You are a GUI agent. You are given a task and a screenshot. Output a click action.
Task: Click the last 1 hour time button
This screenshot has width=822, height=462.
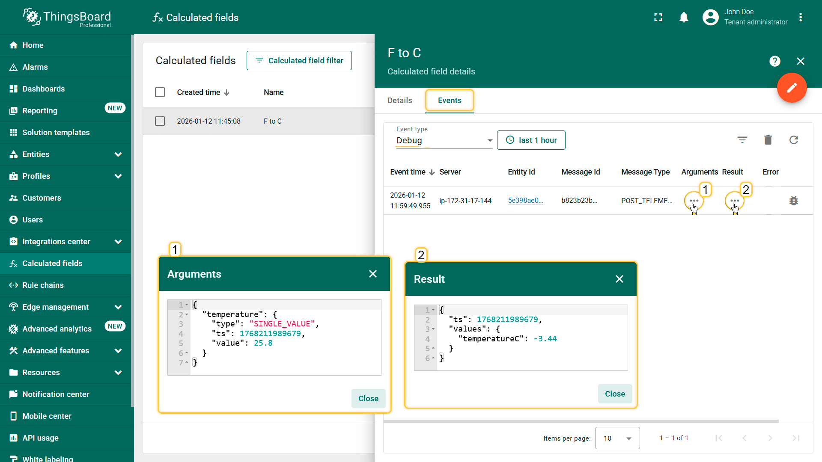(x=531, y=140)
